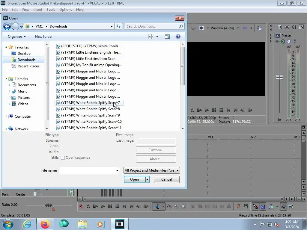This screenshot has height=230, width=307.
Task: Click the Insert Marker icon
Action: tap(238, 206)
